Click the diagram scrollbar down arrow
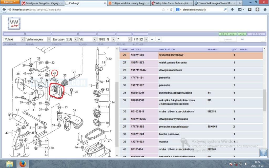The image size is (269, 168). 117,155
